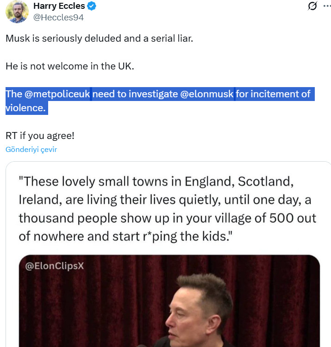Open the @Heccles94 handle link

58,17
